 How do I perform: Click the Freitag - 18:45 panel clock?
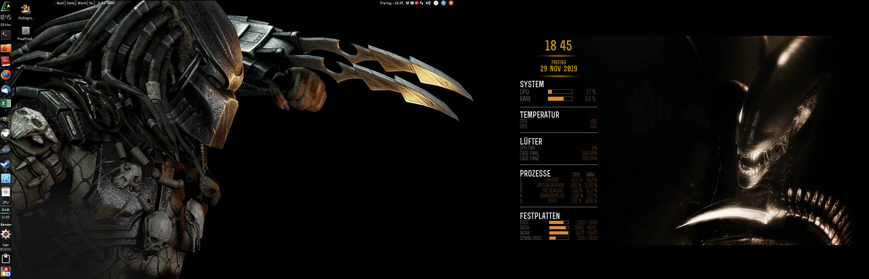[392, 3]
